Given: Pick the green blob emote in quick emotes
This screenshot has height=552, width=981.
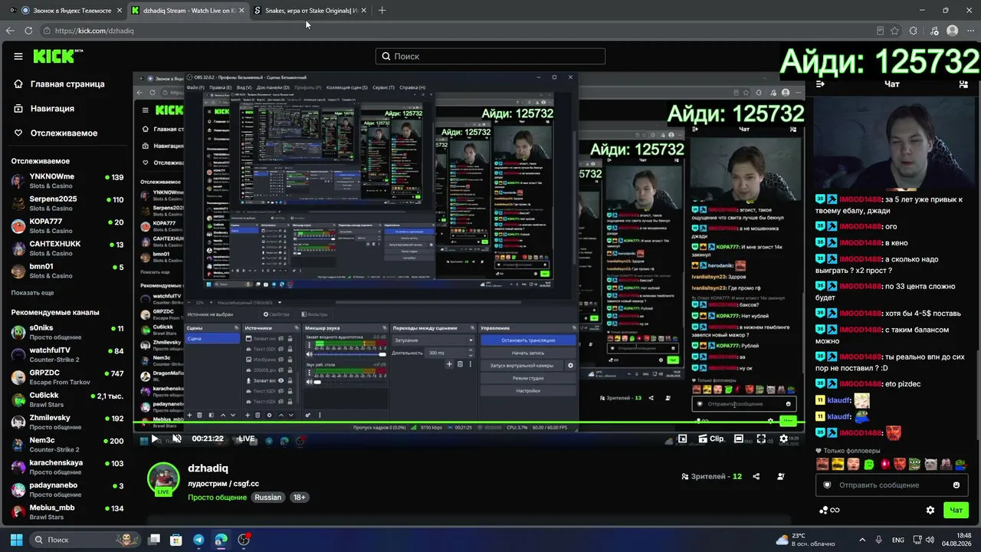Looking at the screenshot, I should pyautogui.click(x=869, y=464).
